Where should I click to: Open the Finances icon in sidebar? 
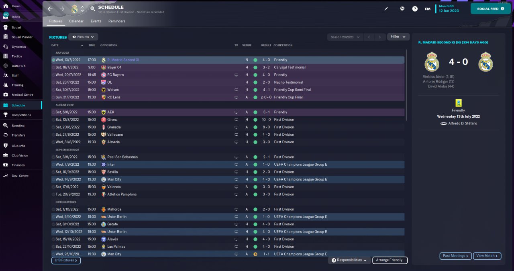point(6,165)
